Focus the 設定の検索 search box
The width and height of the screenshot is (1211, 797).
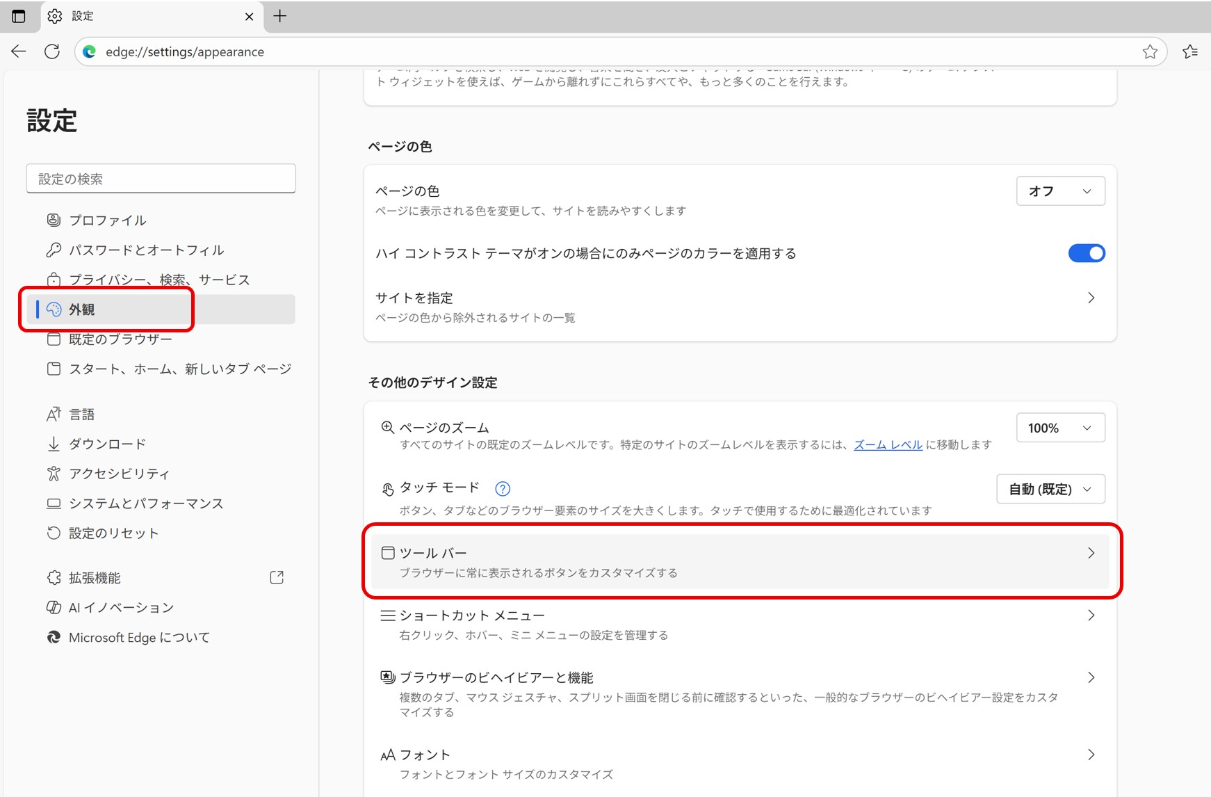pyautogui.click(x=161, y=179)
